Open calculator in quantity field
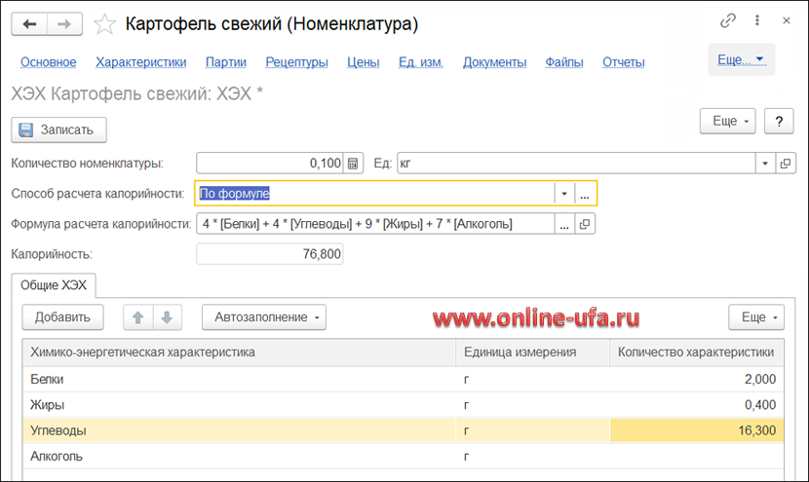This screenshot has height=482, width=809. coord(353,164)
